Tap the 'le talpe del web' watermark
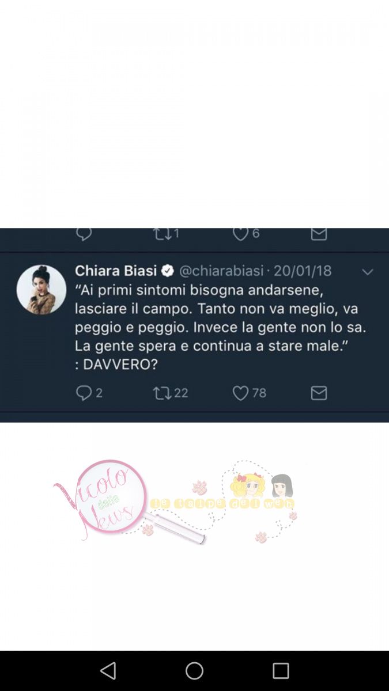389x691 pixels. coord(222,503)
